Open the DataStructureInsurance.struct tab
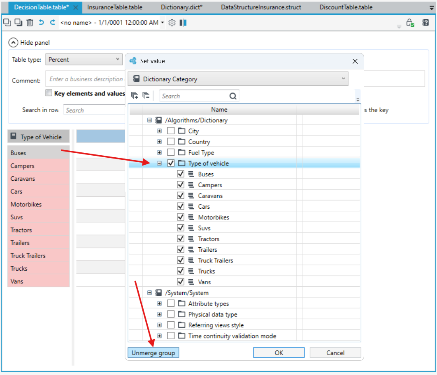 point(261,7)
